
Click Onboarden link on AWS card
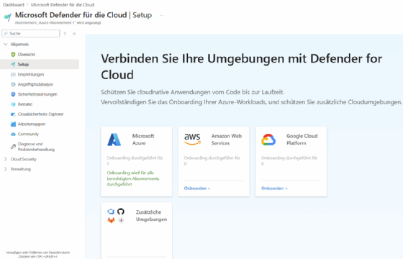point(197,188)
